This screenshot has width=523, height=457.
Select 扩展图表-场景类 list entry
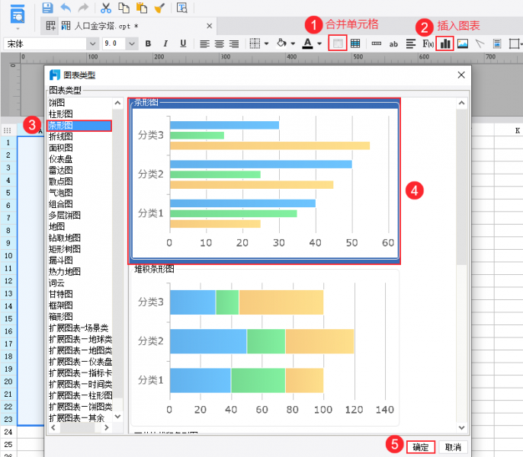point(79,328)
